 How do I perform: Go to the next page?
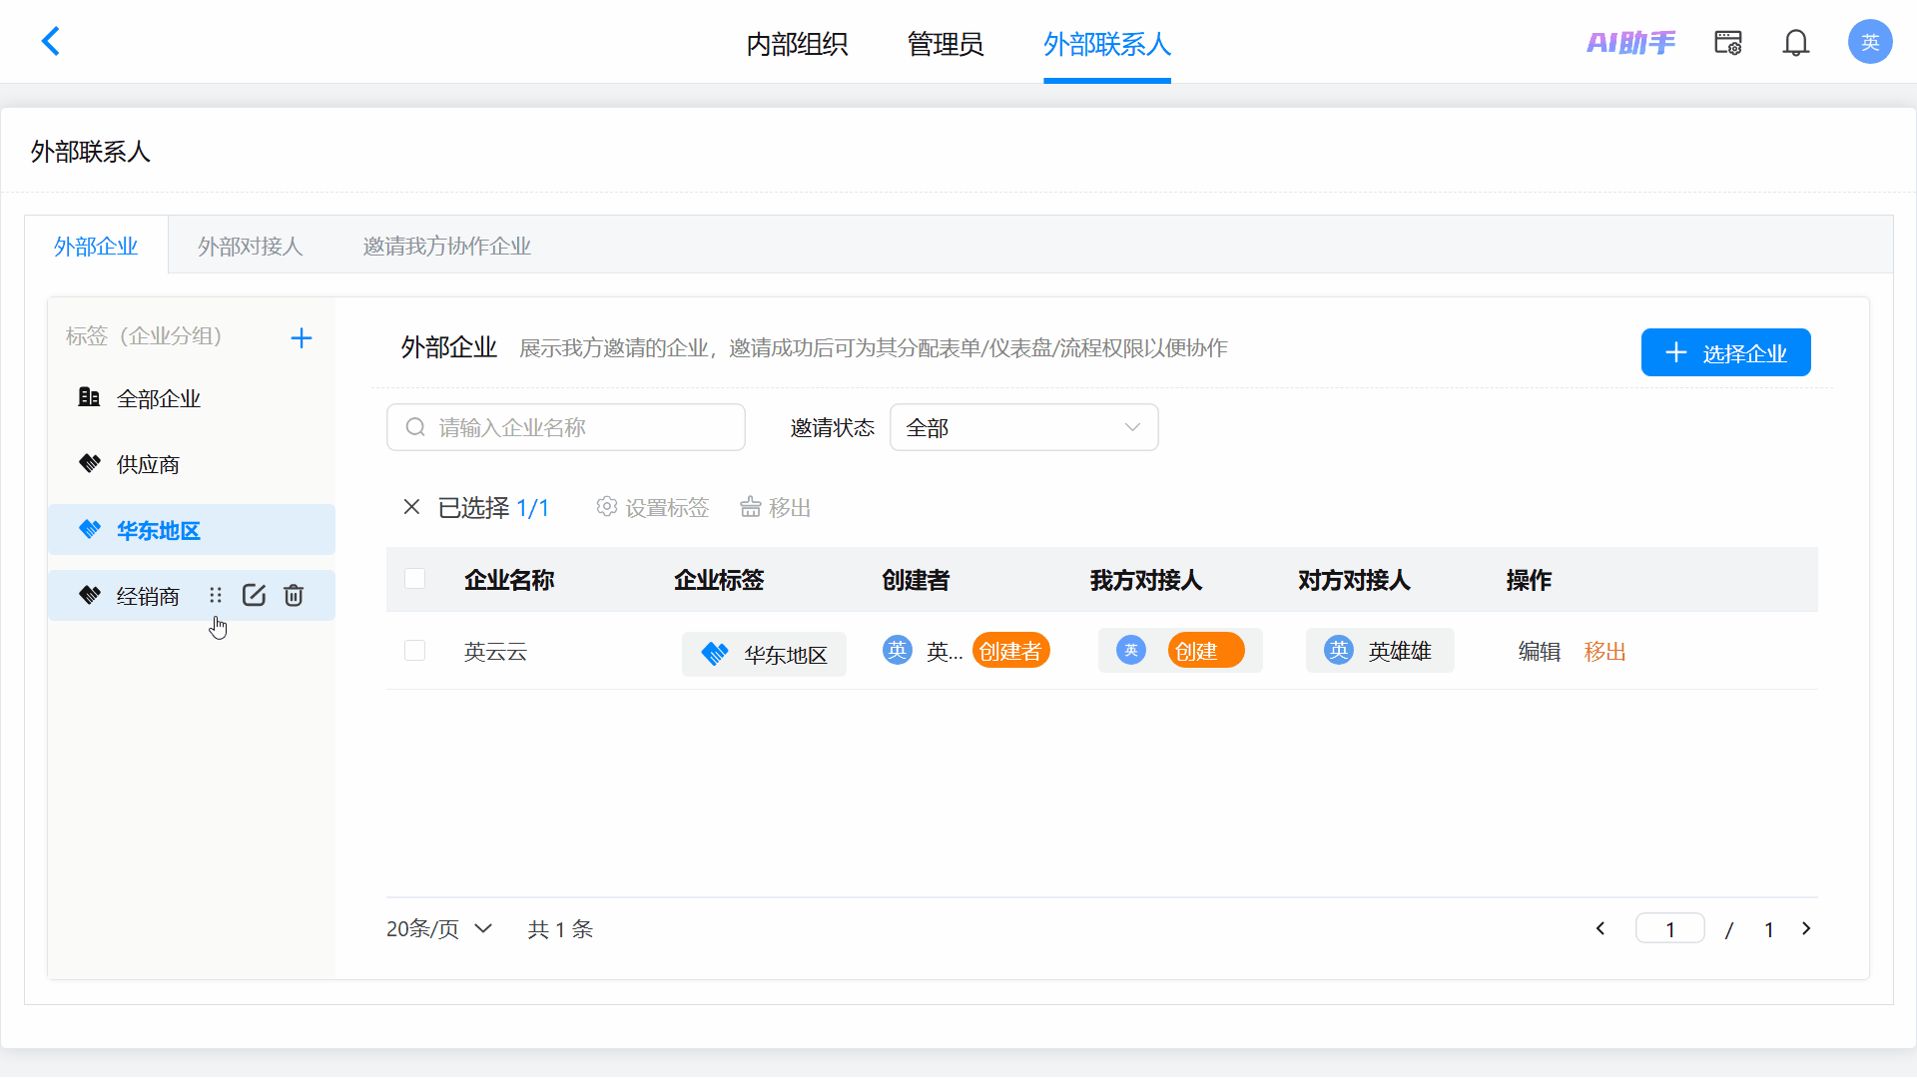point(1806,929)
